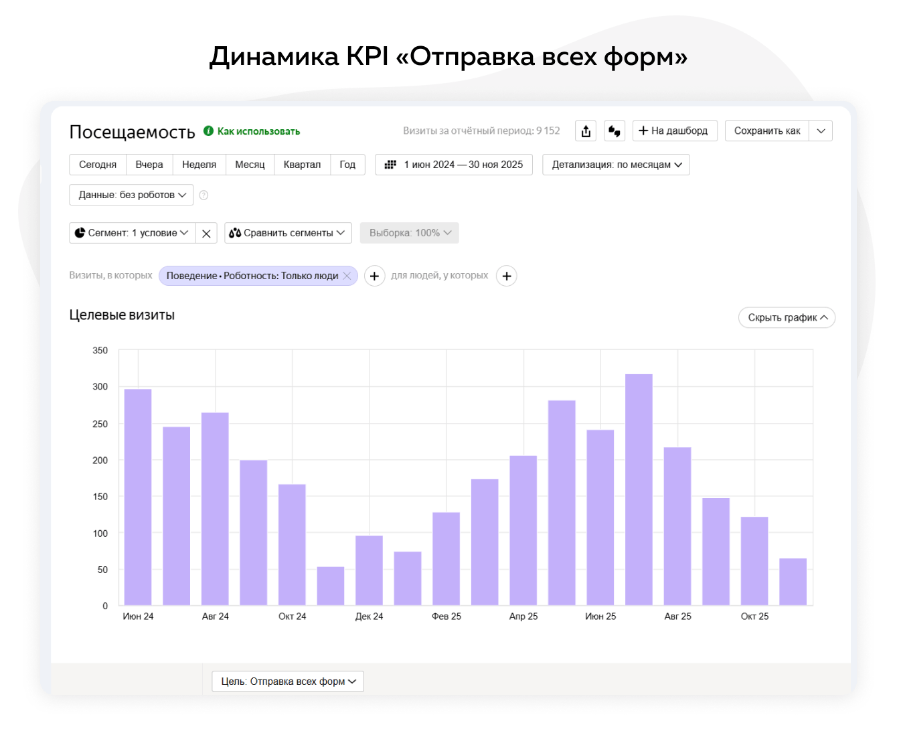This screenshot has height=735, width=897.
Task: Click the thumbs up/down feedback icon
Action: click(614, 131)
